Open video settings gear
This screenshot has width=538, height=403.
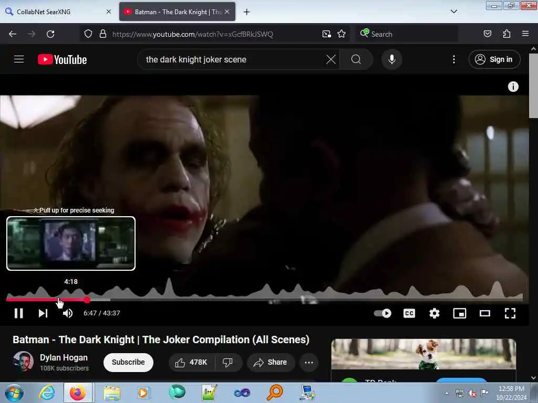point(434,313)
